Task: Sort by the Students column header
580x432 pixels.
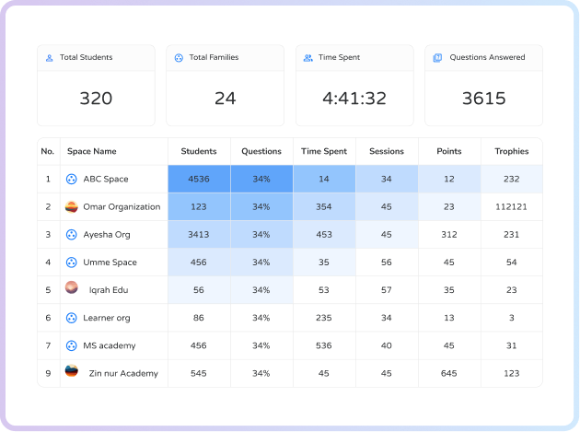Action: 199,151
